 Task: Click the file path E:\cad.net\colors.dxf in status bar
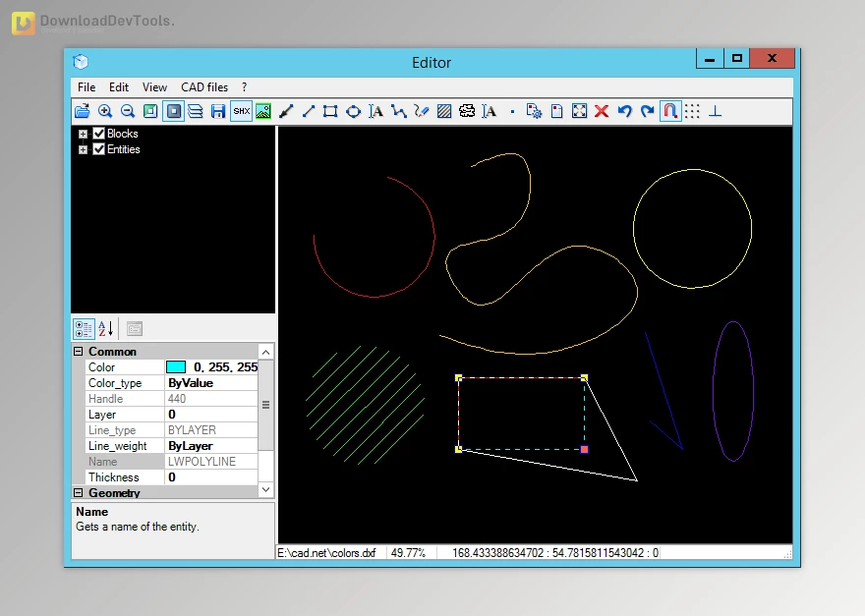tap(326, 552)
